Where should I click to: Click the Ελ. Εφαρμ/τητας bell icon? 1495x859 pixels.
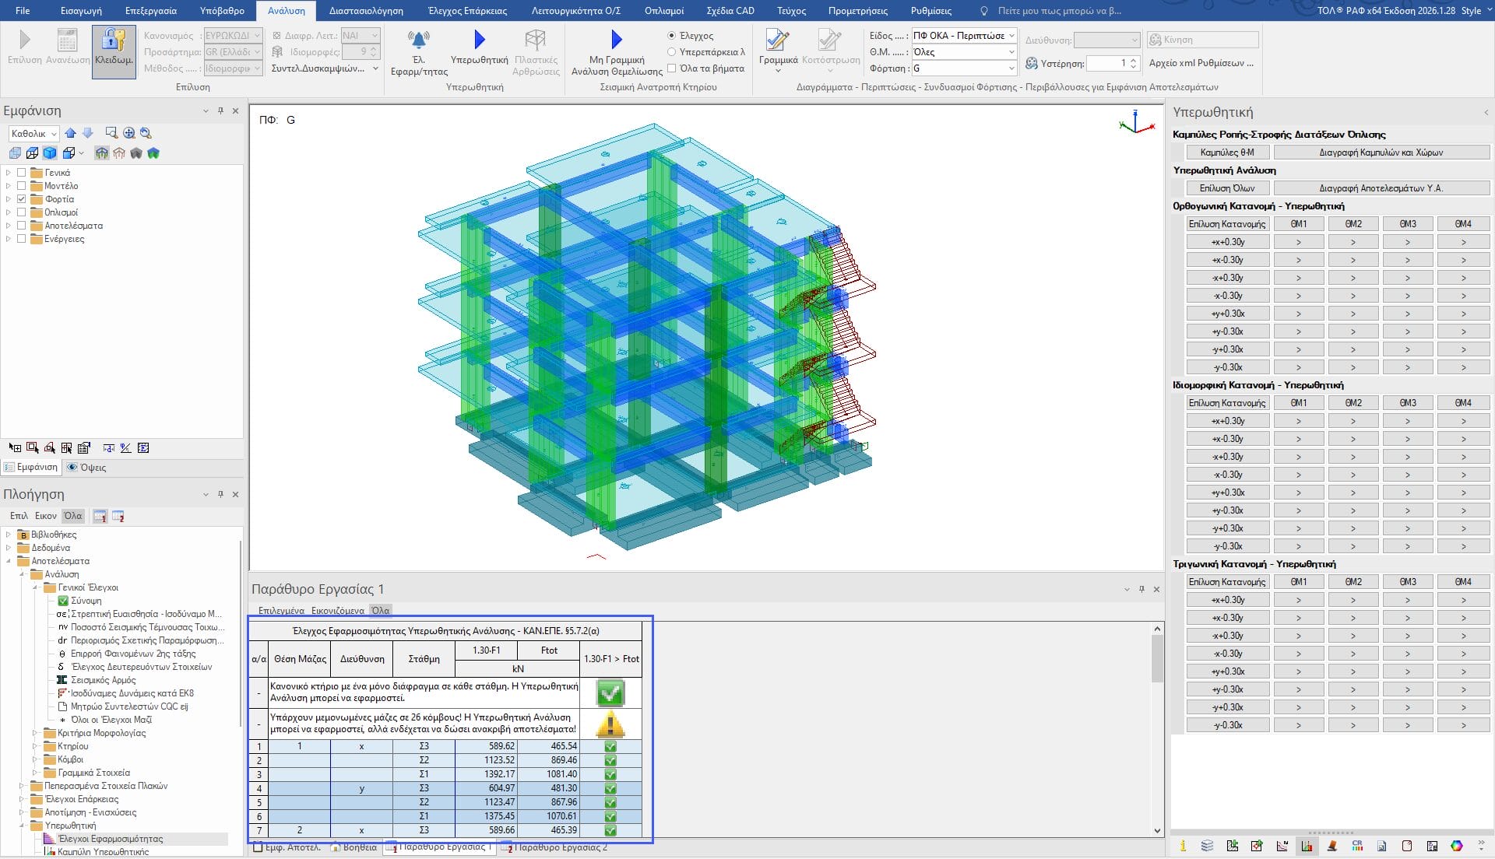pos(418,40)
